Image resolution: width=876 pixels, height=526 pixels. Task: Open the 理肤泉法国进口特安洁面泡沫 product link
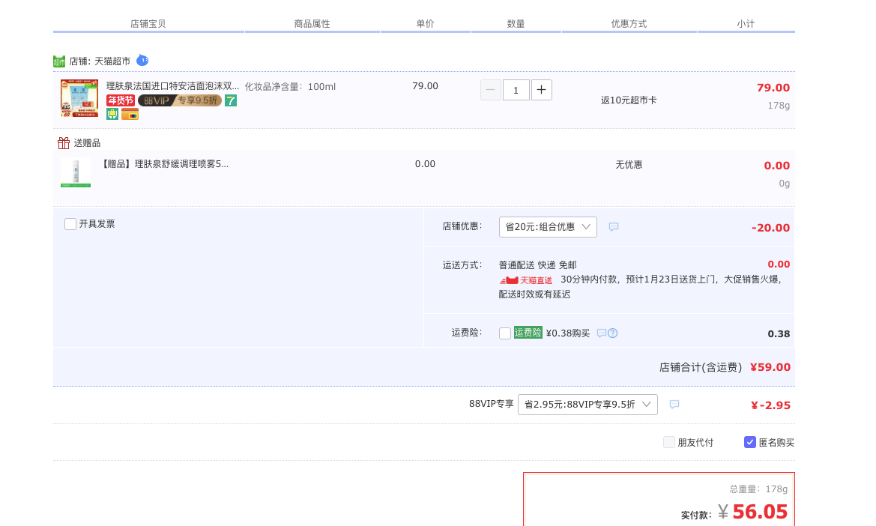[x=172, y=86]
